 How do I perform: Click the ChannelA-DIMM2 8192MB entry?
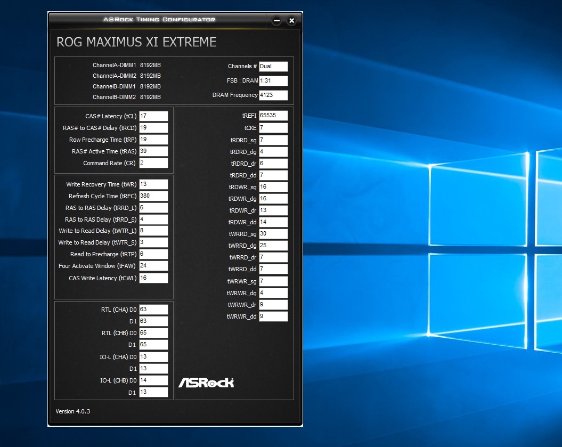point(127,76)
